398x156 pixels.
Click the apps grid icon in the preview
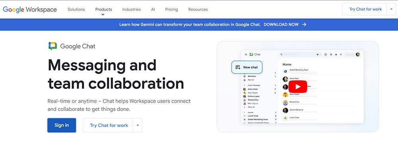click(341, 54)
